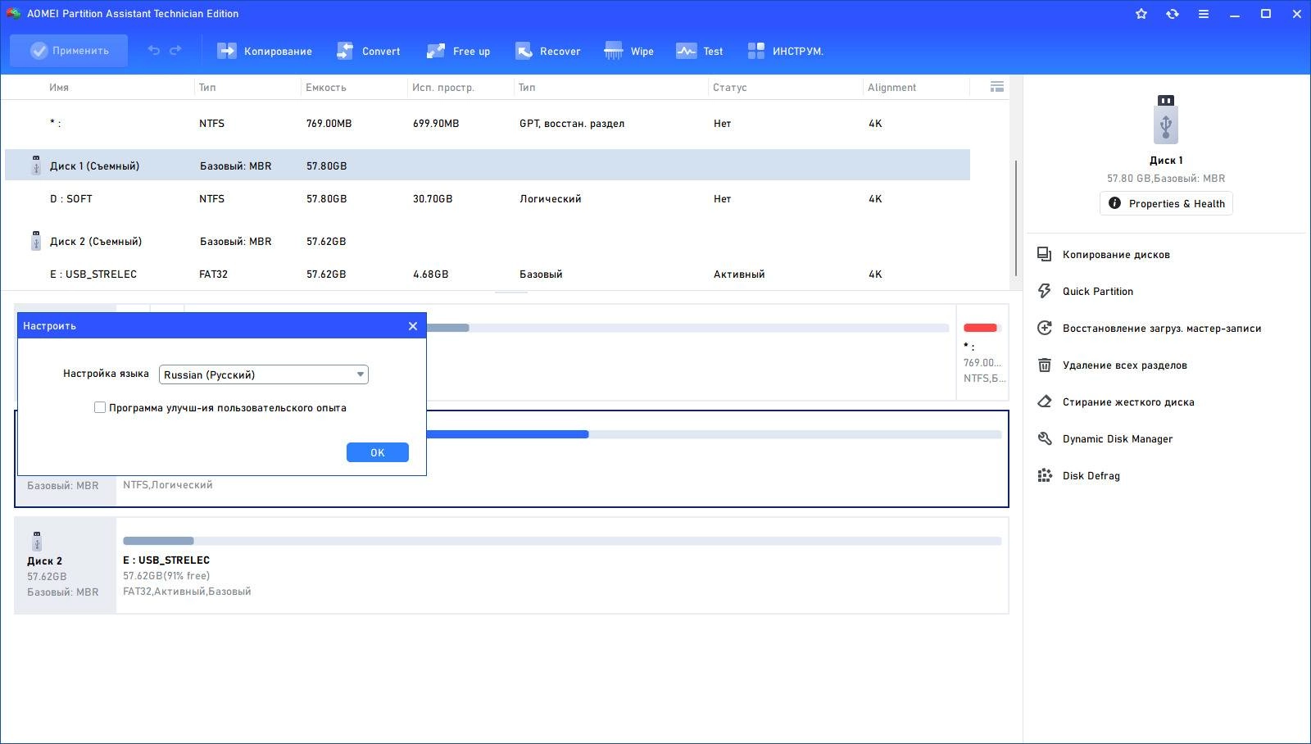Screen dimensions: 1311x744
Task: Click the disk copy icon in side panel
Action: coord(1045,254)
